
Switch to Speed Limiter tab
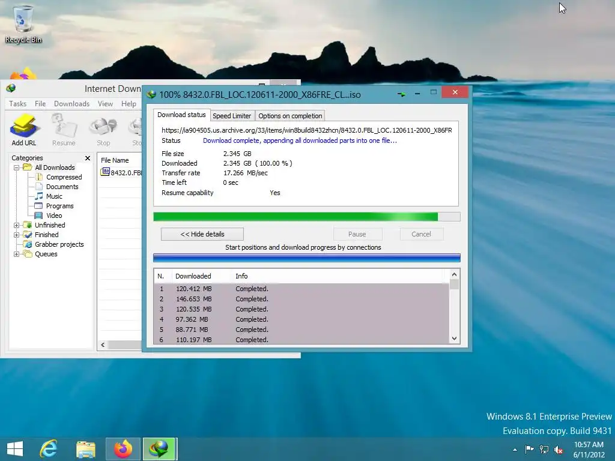coord(232,116)
